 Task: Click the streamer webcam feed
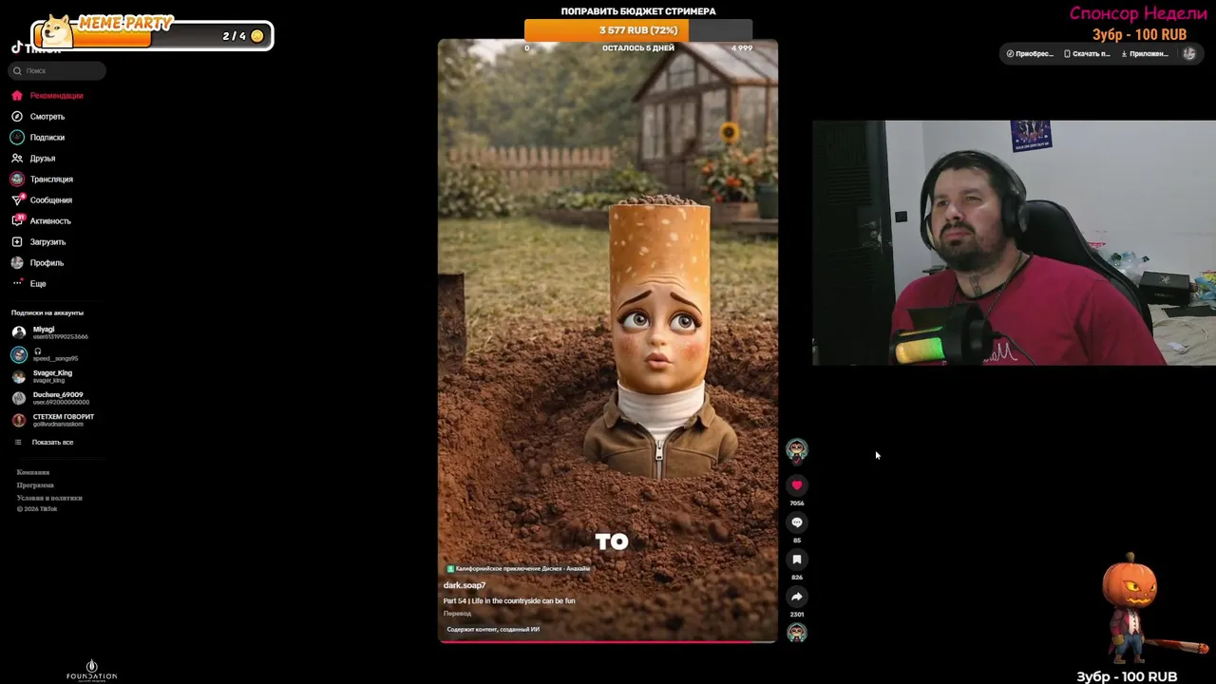pos(1014,242)
